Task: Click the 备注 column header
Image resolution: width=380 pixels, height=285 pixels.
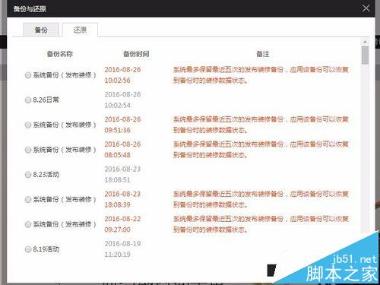Action: pos(263,54)
